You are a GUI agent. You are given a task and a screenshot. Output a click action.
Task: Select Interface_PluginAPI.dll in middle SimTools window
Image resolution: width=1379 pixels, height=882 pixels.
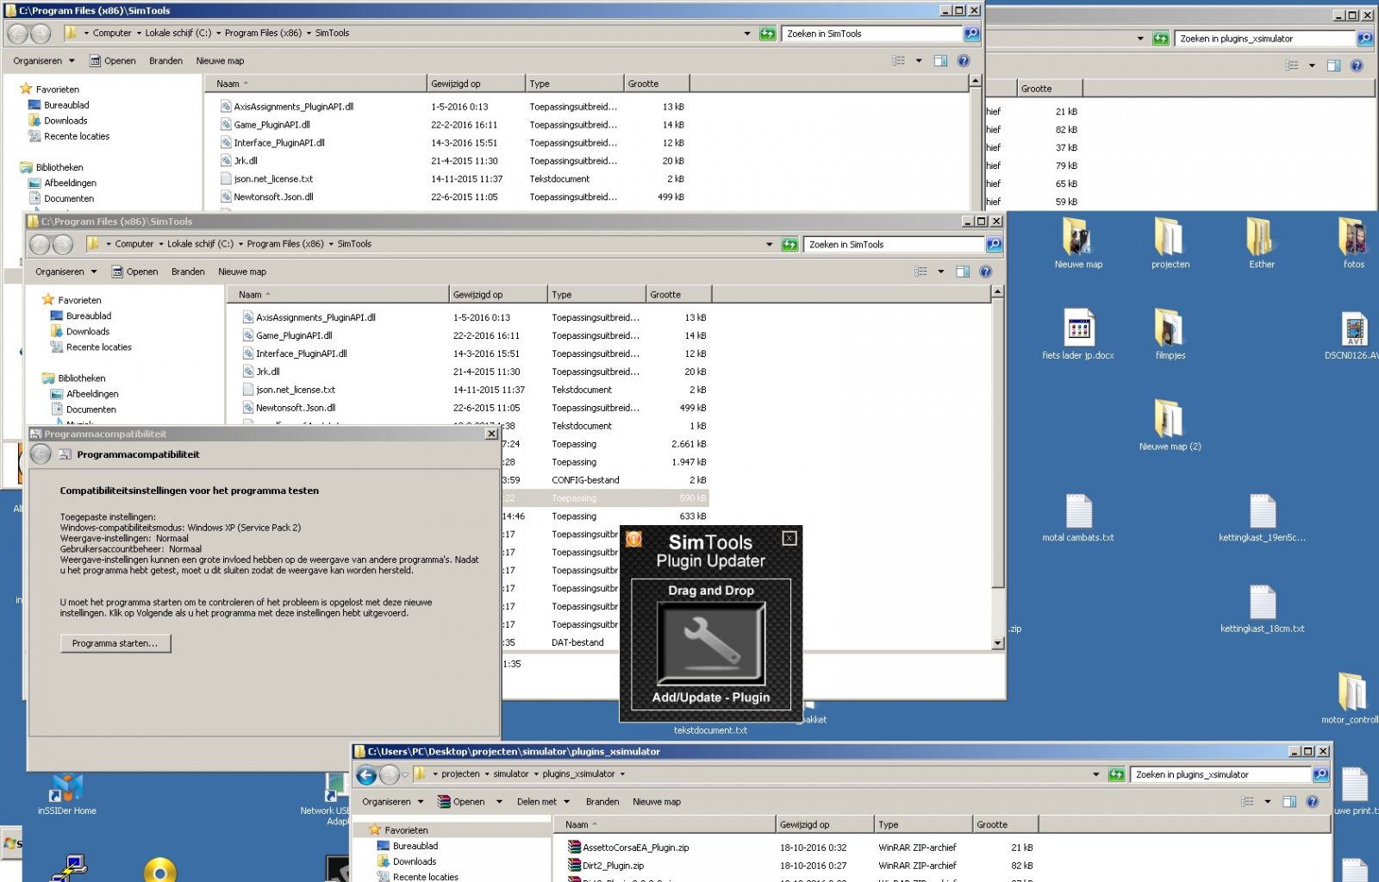(301, 354)
